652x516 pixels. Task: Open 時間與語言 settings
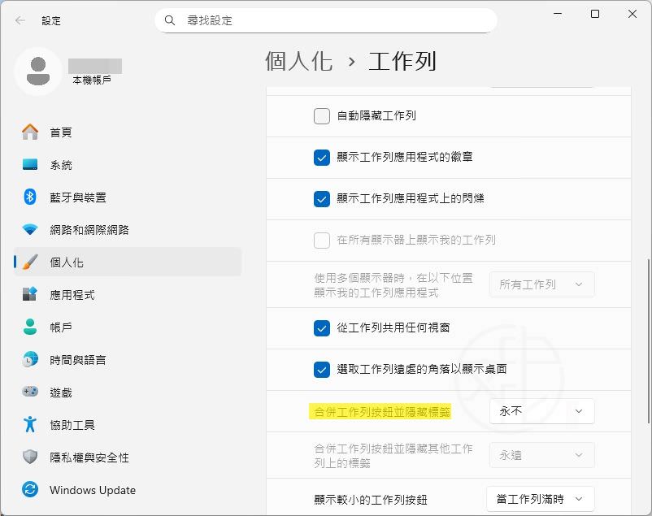128,360
